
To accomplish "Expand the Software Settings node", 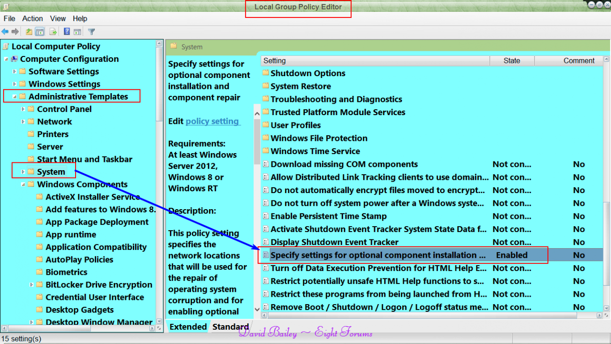I will coord(15,72).
